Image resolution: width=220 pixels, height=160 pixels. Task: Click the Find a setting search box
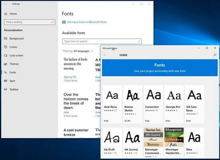[30, 22]
